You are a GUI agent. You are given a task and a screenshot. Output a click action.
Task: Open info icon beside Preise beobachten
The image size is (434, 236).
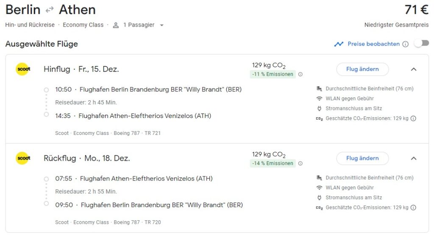[406, 44]
